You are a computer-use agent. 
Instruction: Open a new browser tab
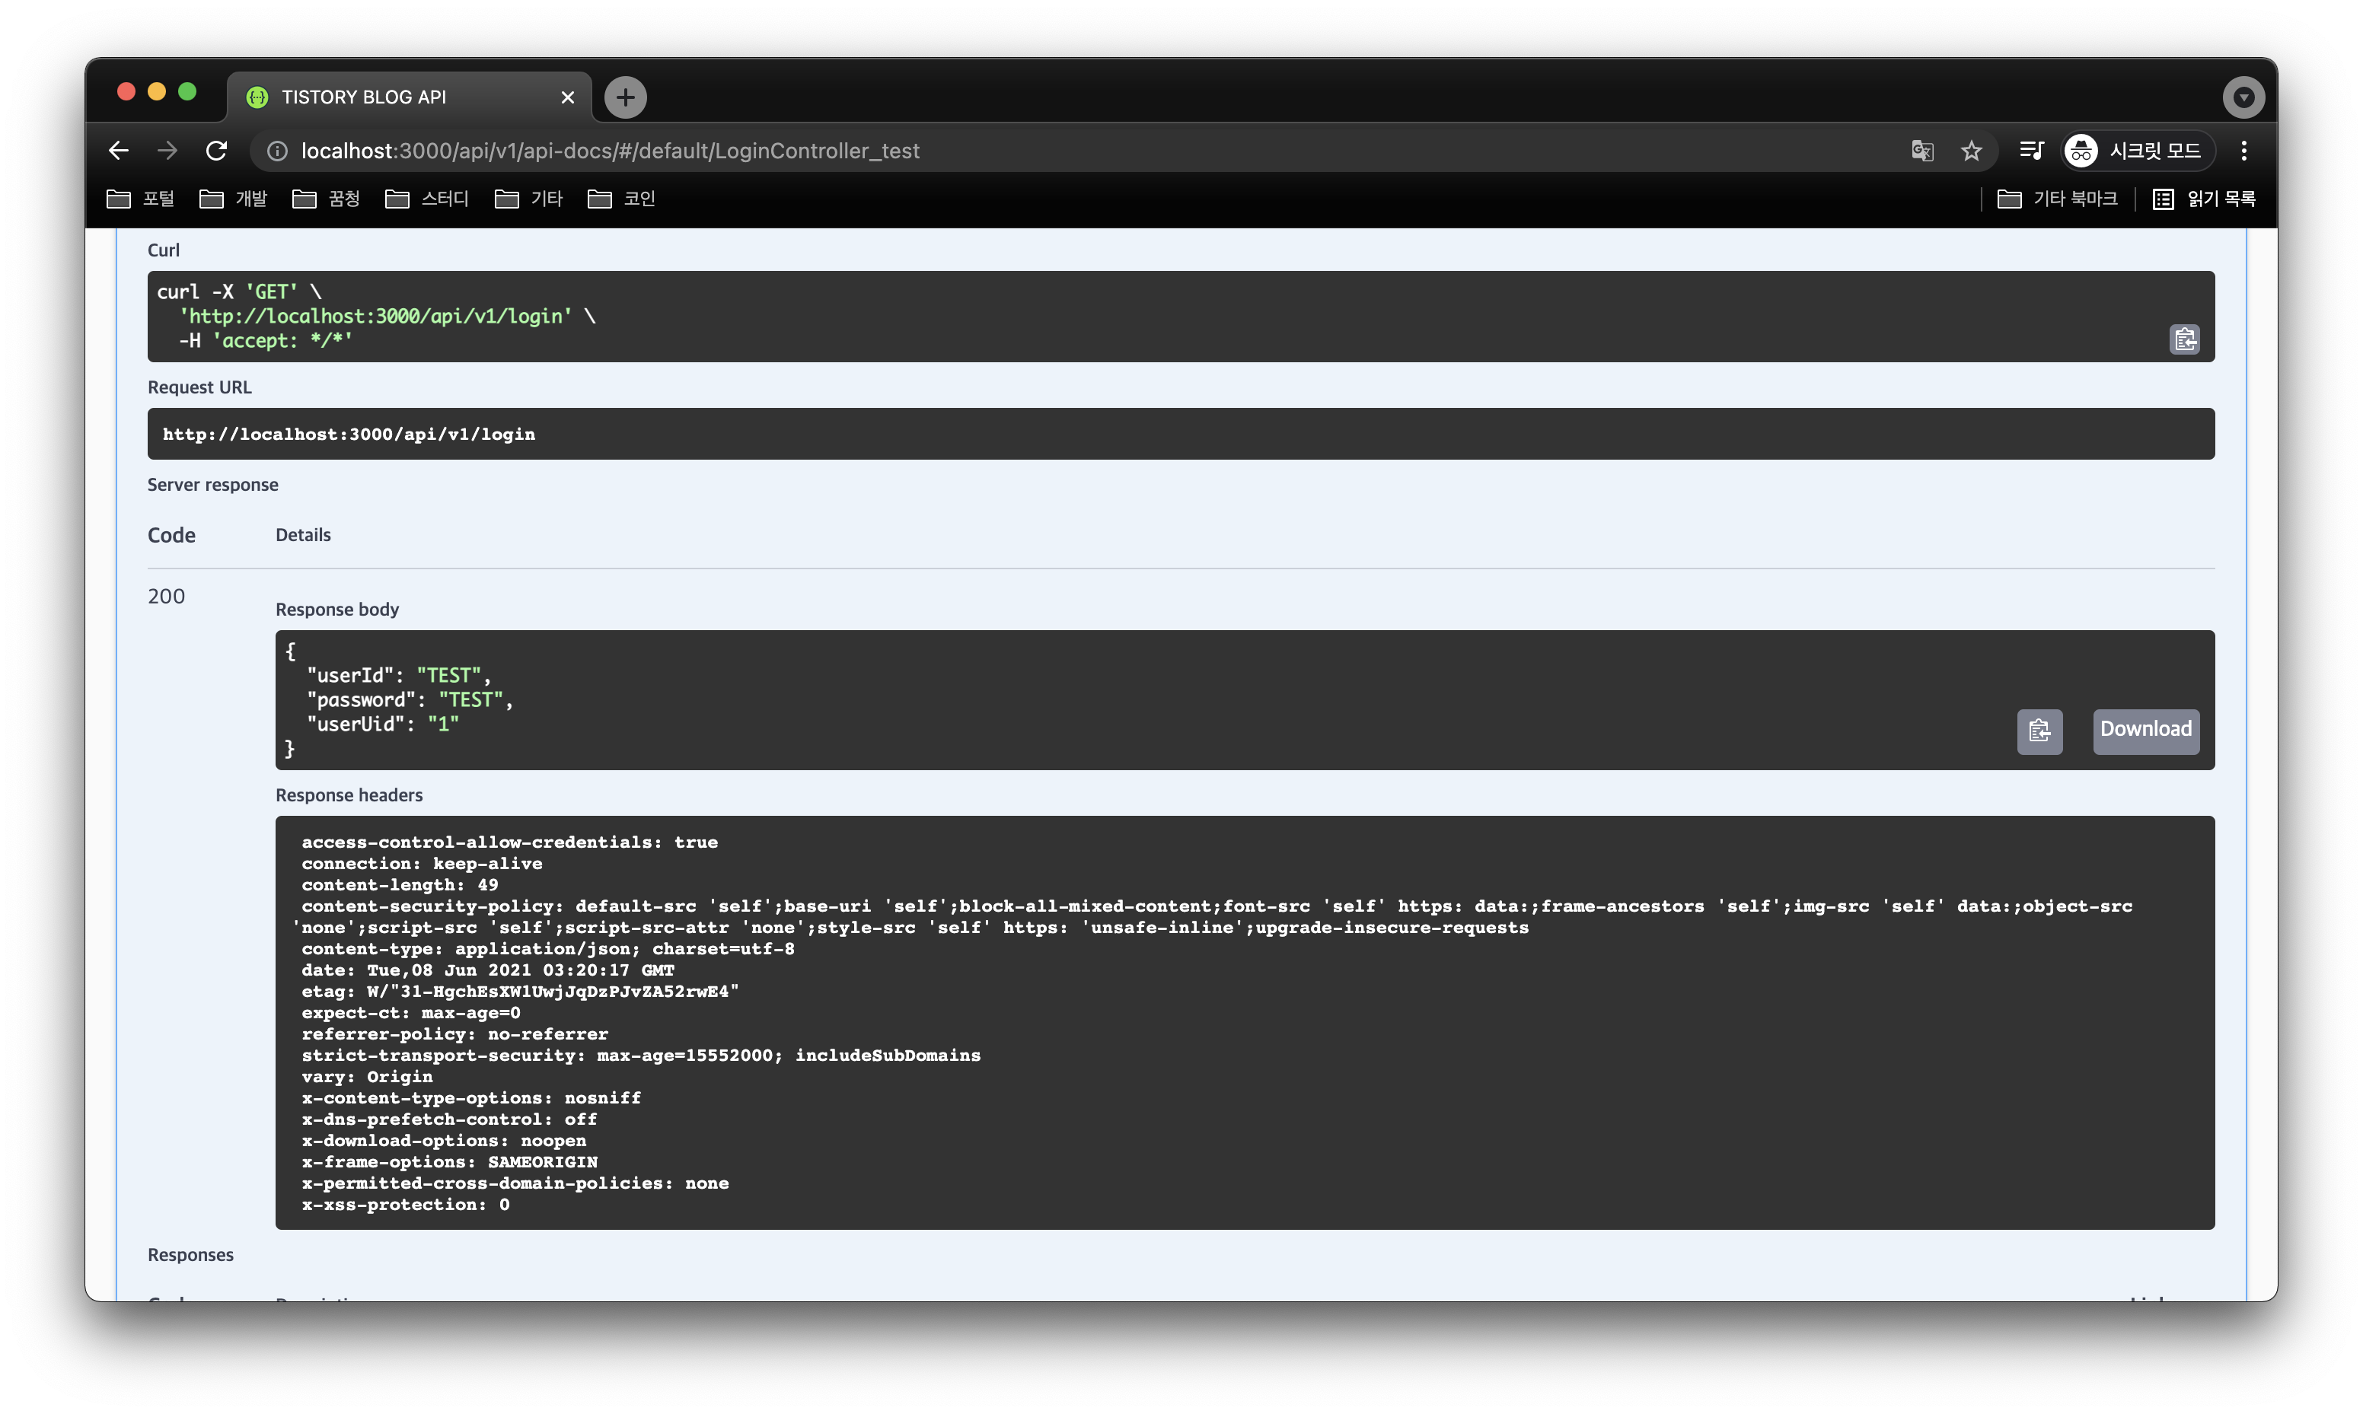[625, 97]
